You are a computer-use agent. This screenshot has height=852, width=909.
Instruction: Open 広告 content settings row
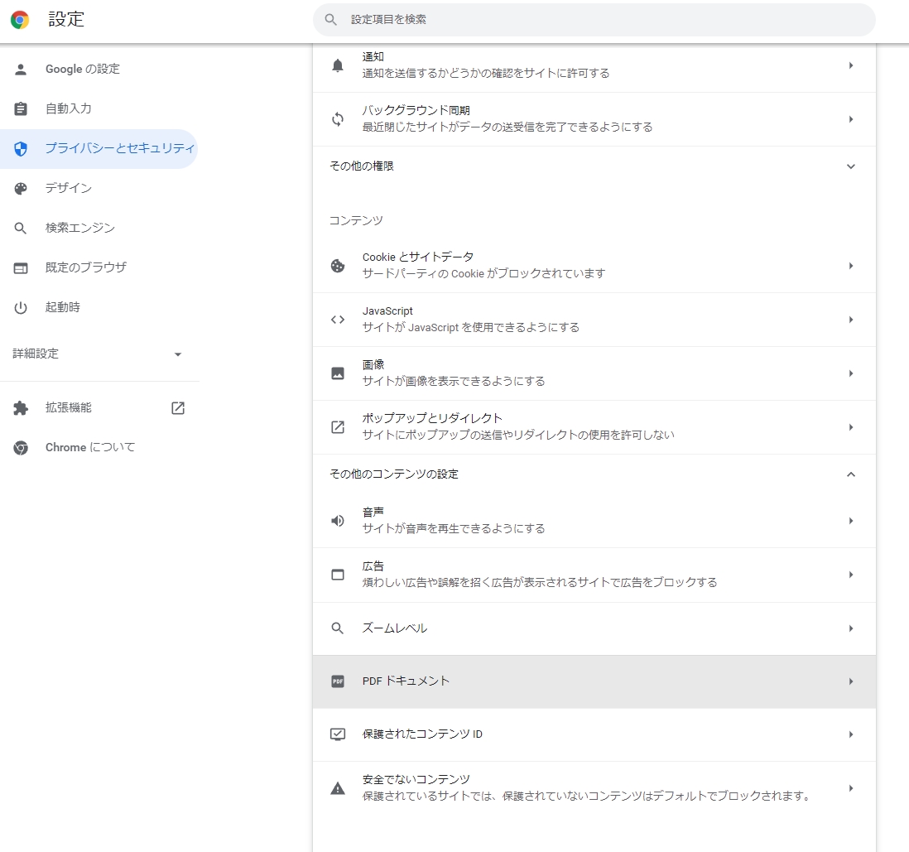click(593, 575)
